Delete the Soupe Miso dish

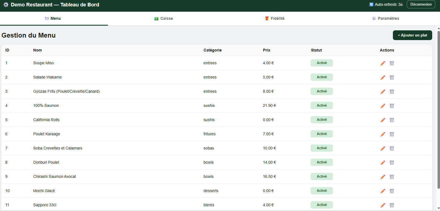tap(392, 63)
